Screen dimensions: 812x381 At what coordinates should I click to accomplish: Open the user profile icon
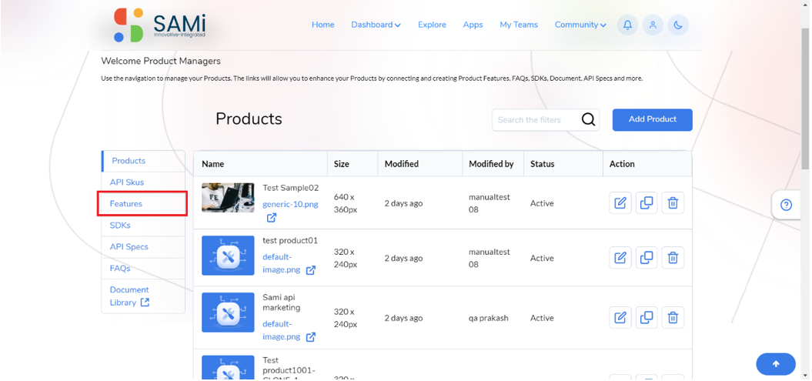(653, 25)
